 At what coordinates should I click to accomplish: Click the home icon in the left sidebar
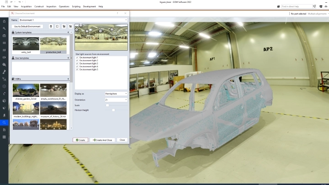tap(4, 21)
